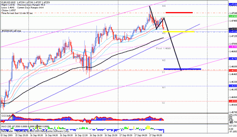The image size is (237, 137).
Task: Click the magenta pivot price tag 1.4694
Action: pyautogui.click(x=233, y=47)
